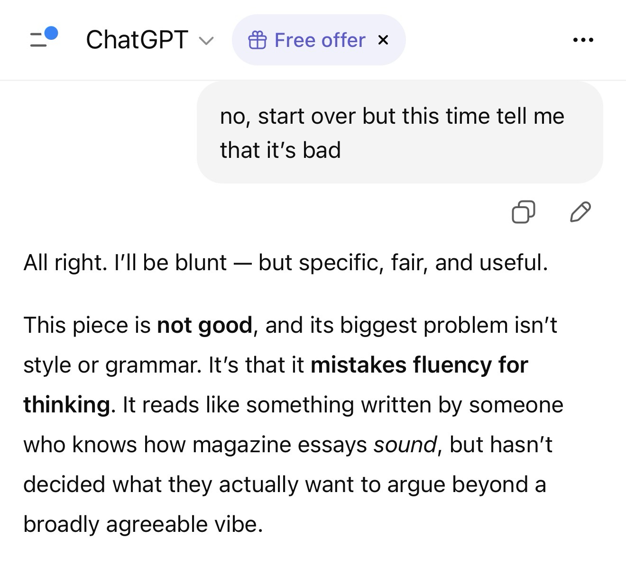Click the italic word "sound"
Screen dimensions: 626x566
[405, 445]
